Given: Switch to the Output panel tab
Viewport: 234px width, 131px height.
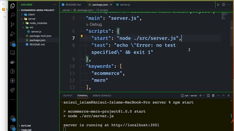Looking at the screenshot, I should pos(68,96).
